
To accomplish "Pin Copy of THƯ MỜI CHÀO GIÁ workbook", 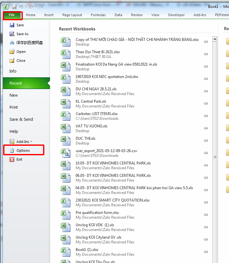I will (206, 42).
